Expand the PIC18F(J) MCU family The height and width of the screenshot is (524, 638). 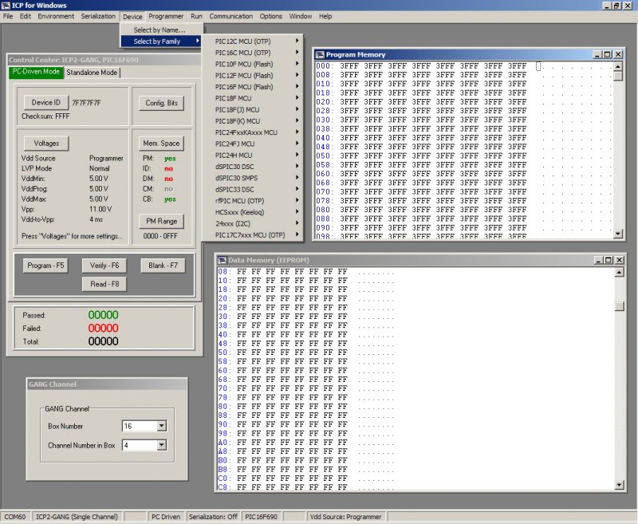[x=252, y=109]
